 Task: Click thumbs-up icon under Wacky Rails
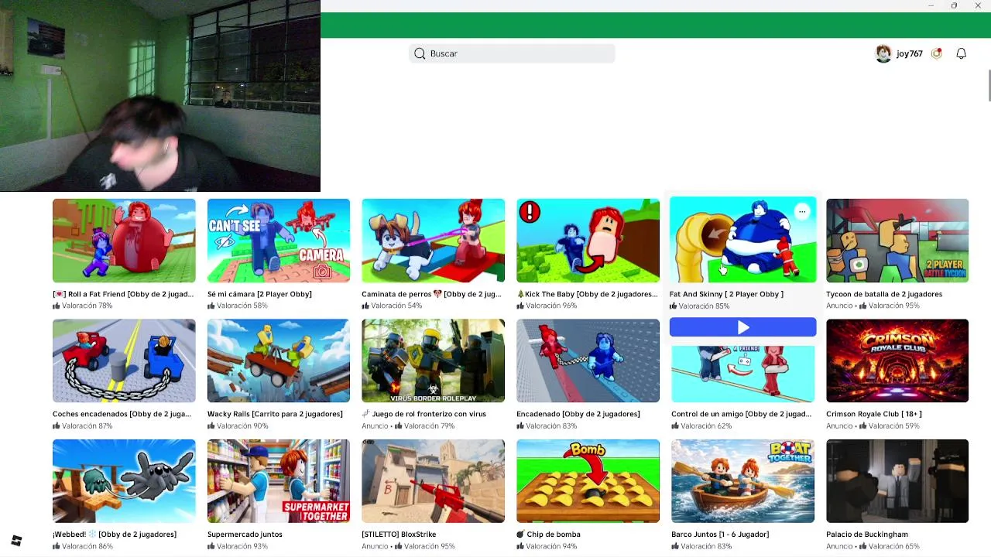point(211,425)
